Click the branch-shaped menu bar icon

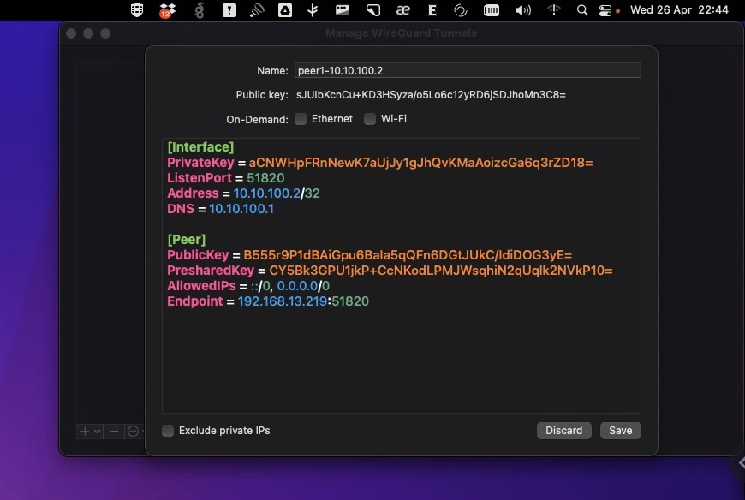(313, 10)
